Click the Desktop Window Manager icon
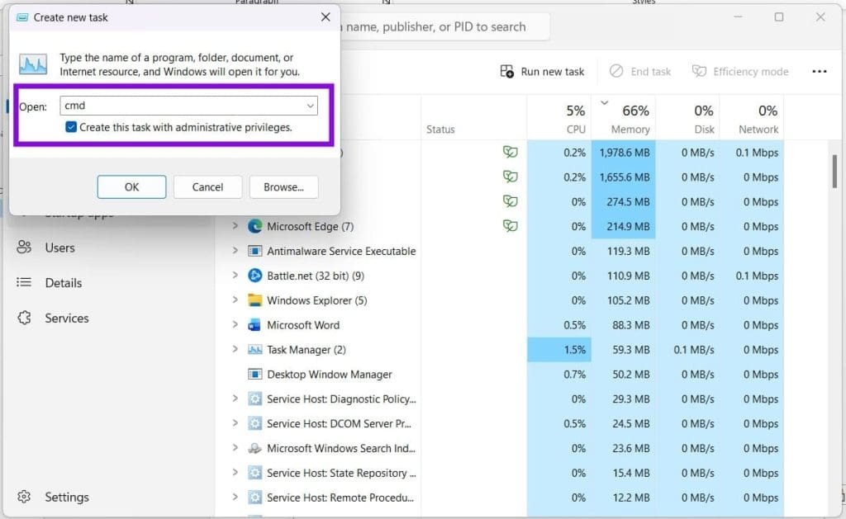 click(x=254, y=374)
